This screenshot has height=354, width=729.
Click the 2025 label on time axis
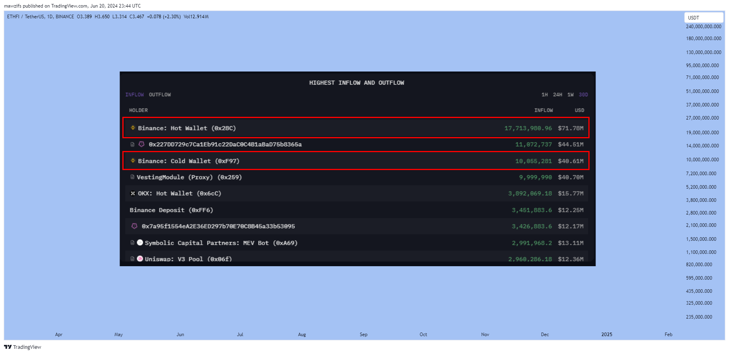[x=607, y=335]
